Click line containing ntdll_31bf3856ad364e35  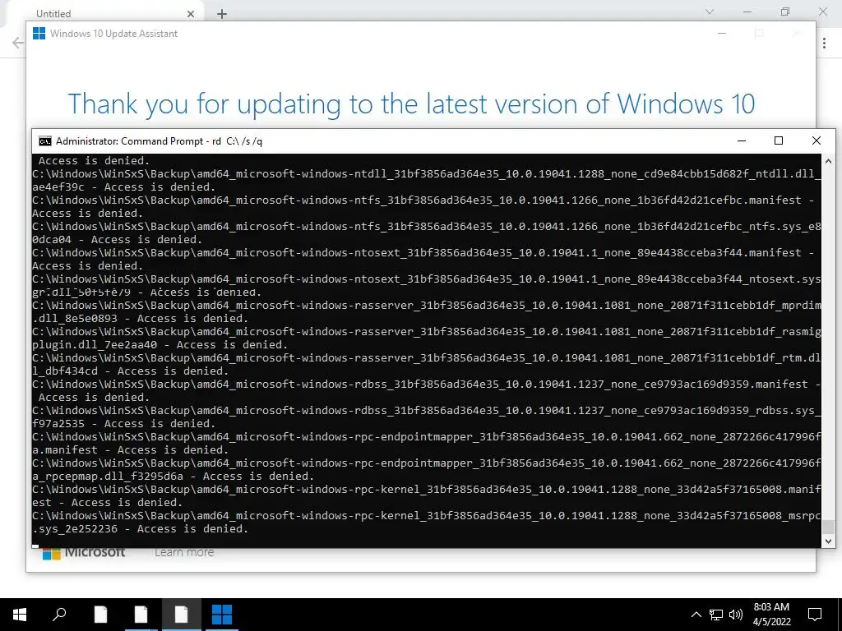tap(427, 174)
